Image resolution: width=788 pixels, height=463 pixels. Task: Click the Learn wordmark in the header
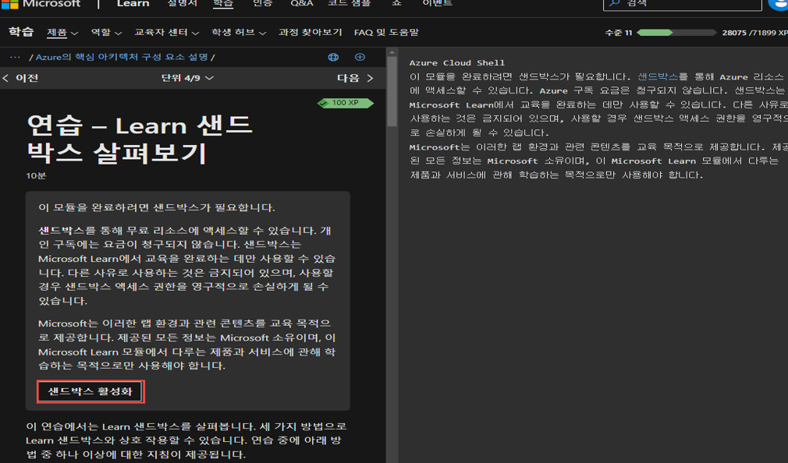[x=133, y=5]
